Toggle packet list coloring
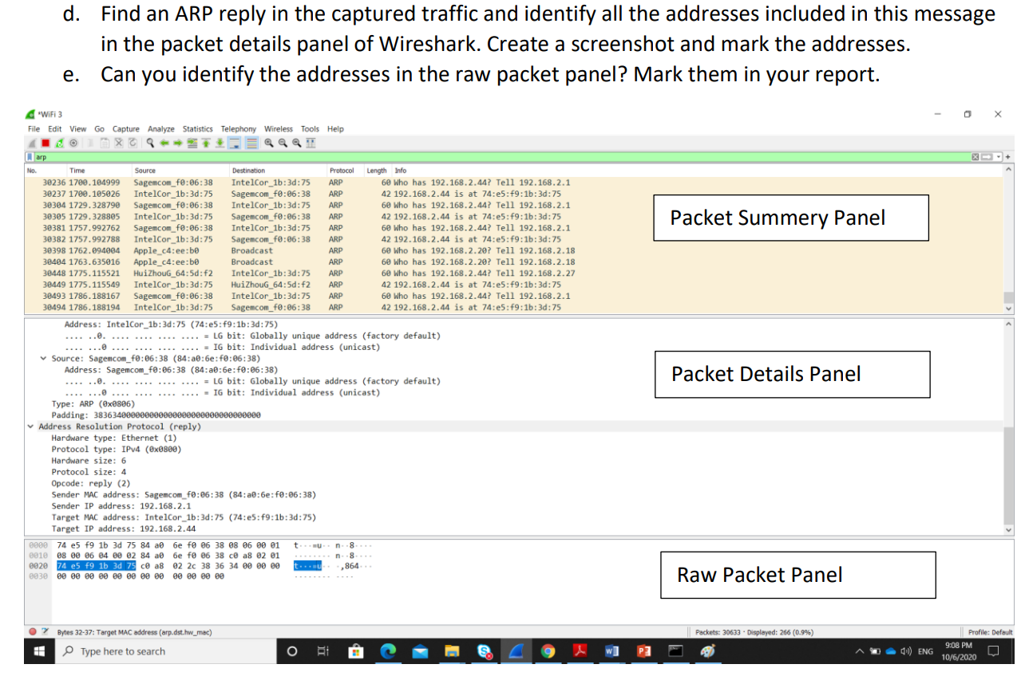The height and width of the screenshot is (680, 1021). 251,143
